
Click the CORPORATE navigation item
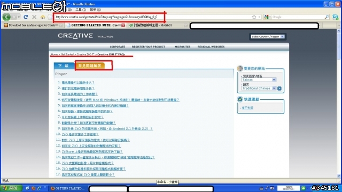click(x=118, y=47)
